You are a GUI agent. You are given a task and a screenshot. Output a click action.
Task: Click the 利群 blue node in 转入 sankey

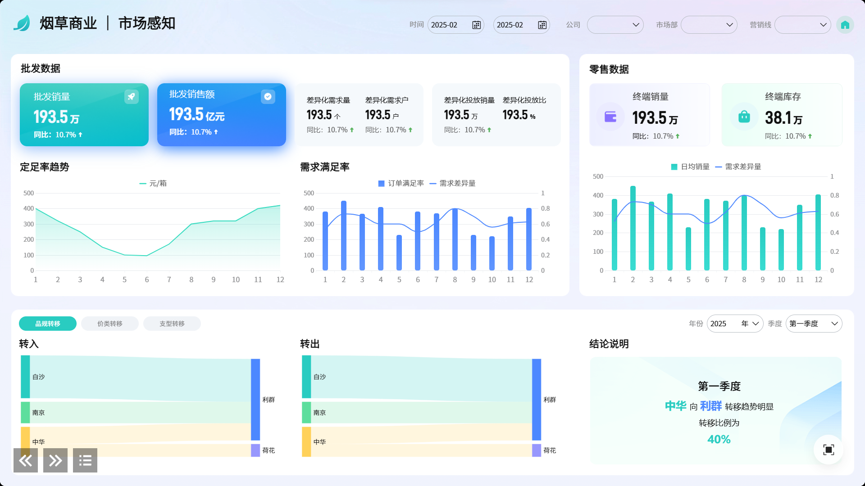click(x=255, y=399)
